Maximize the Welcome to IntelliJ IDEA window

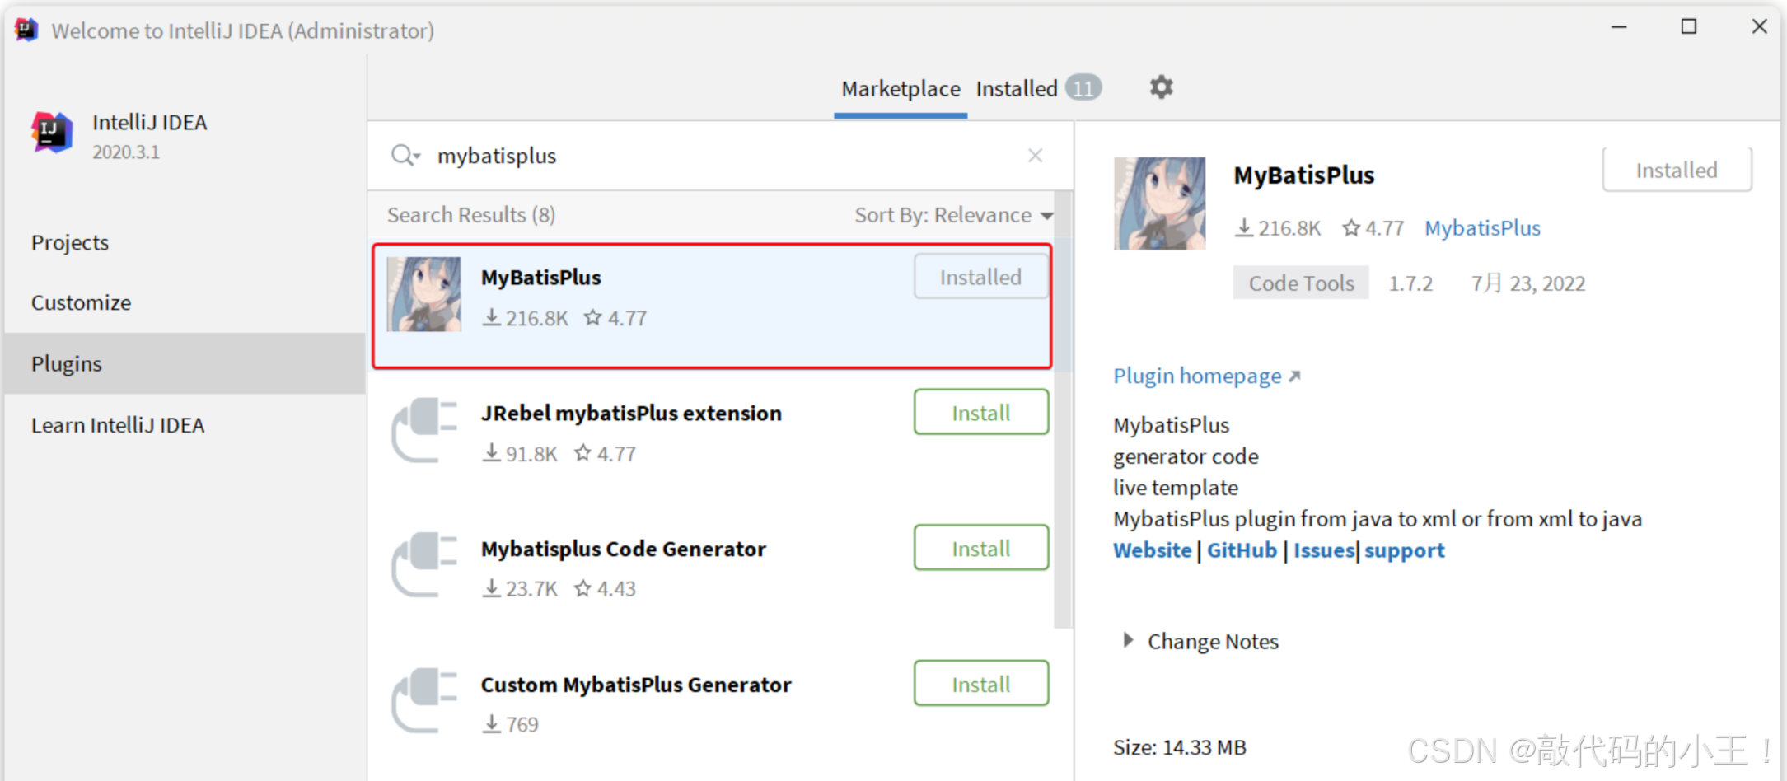[x=1689, y=27]
